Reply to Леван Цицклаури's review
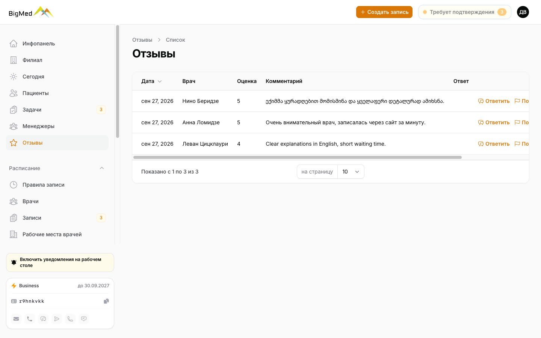Image resolution: width=541 pixels, height=338 pixels. click(494, 144)
